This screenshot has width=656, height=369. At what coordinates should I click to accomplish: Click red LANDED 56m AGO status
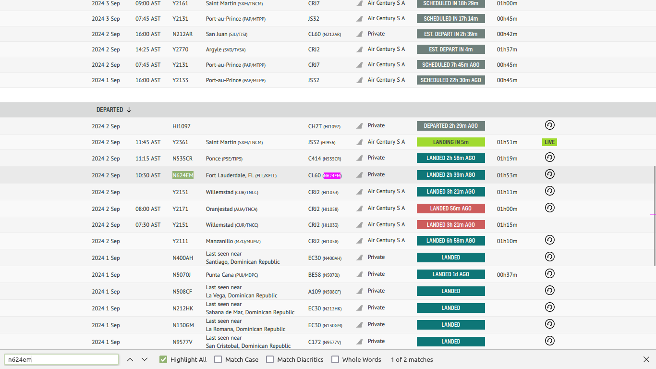[x=451, y=209]
